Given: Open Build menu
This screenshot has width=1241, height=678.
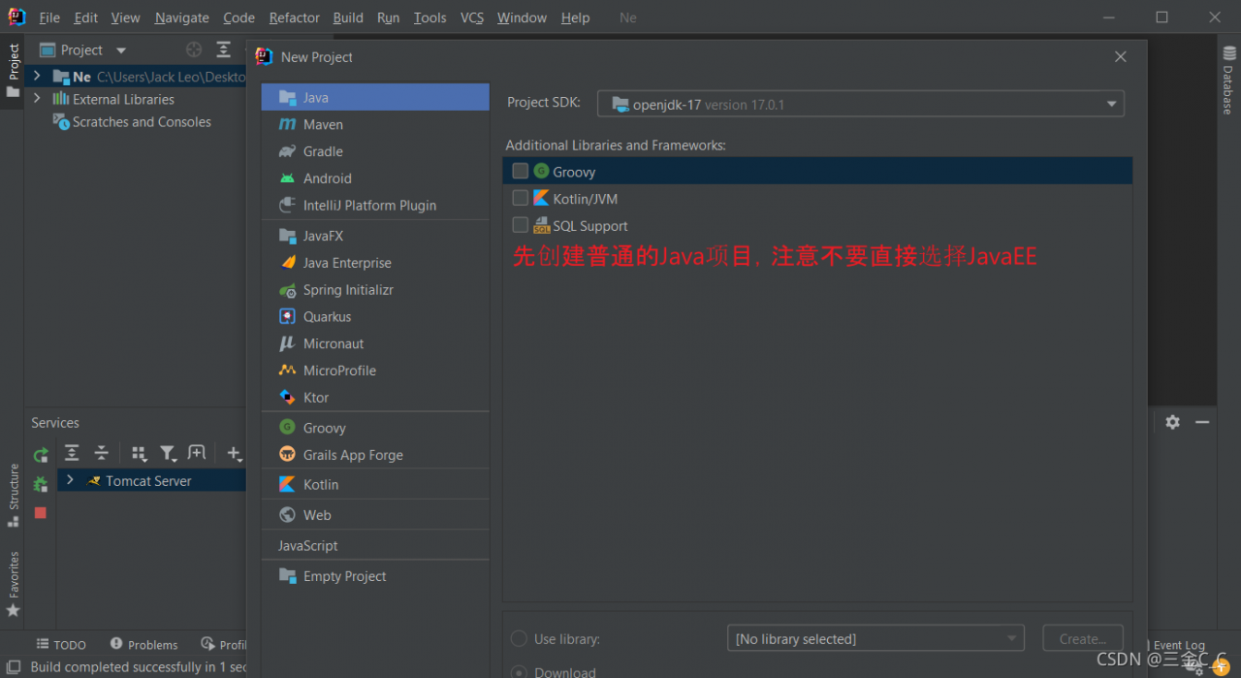Looking at the screenshot, I should pyautogui.click(x=348, y=17).
